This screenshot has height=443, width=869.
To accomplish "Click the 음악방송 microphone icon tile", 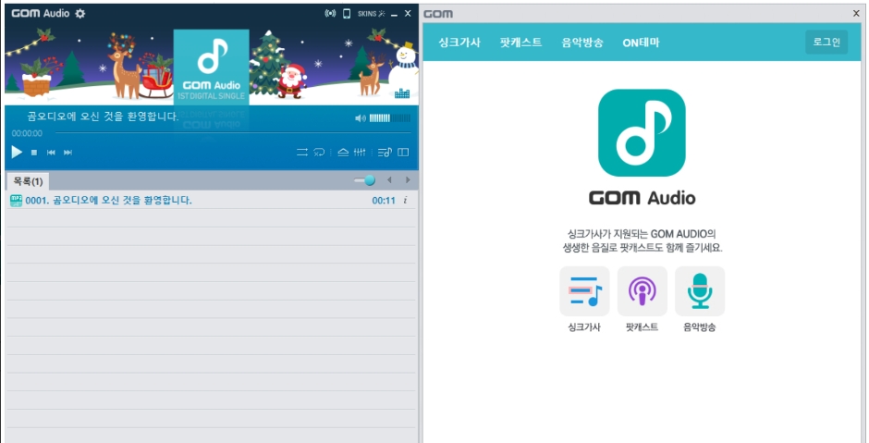I will point(700,291).
